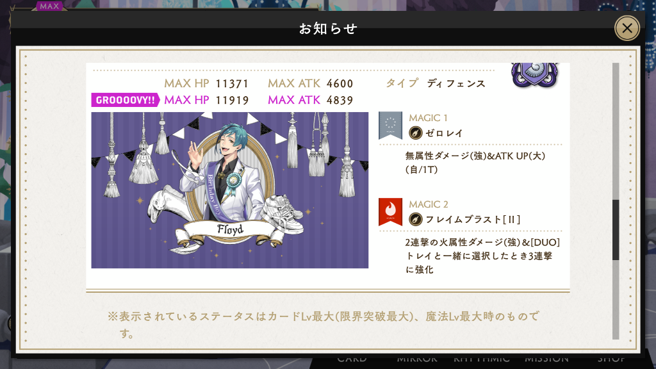Click the Octavinelle dorm emblem icon

(x=535, y=75)
